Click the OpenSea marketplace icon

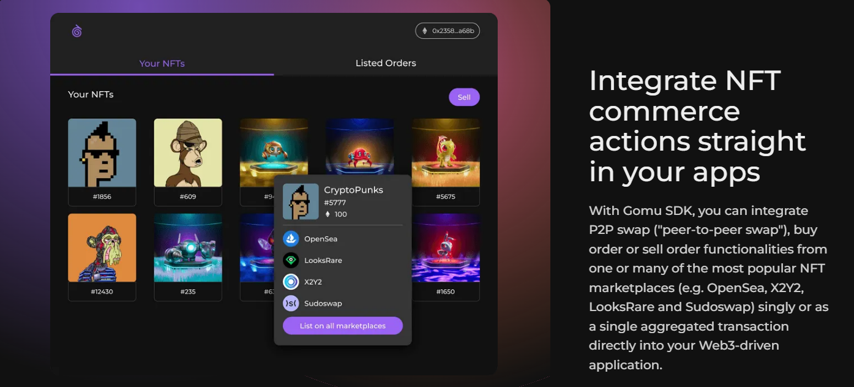pos(291,239)
